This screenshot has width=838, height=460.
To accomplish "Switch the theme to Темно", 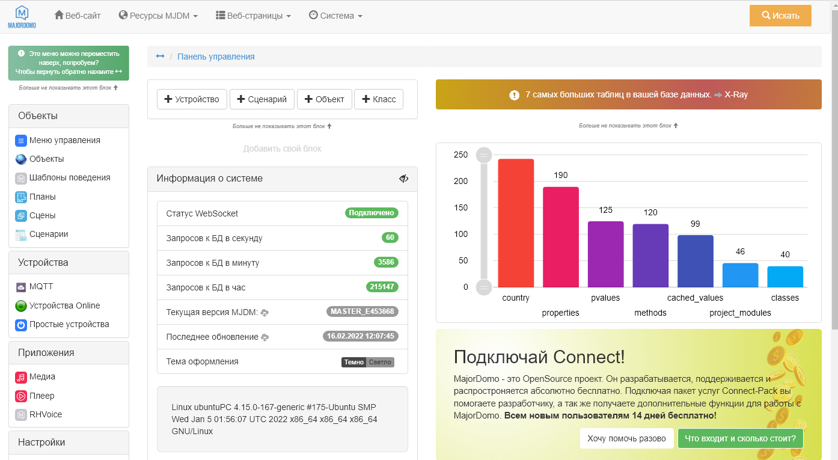I will point(354,362).
